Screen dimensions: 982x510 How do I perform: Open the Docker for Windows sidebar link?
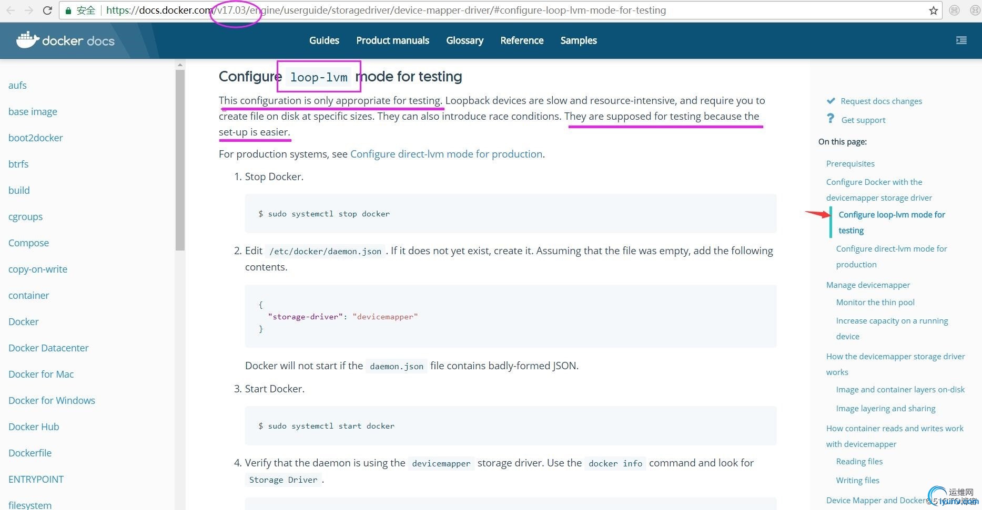[x=52, y=400]
